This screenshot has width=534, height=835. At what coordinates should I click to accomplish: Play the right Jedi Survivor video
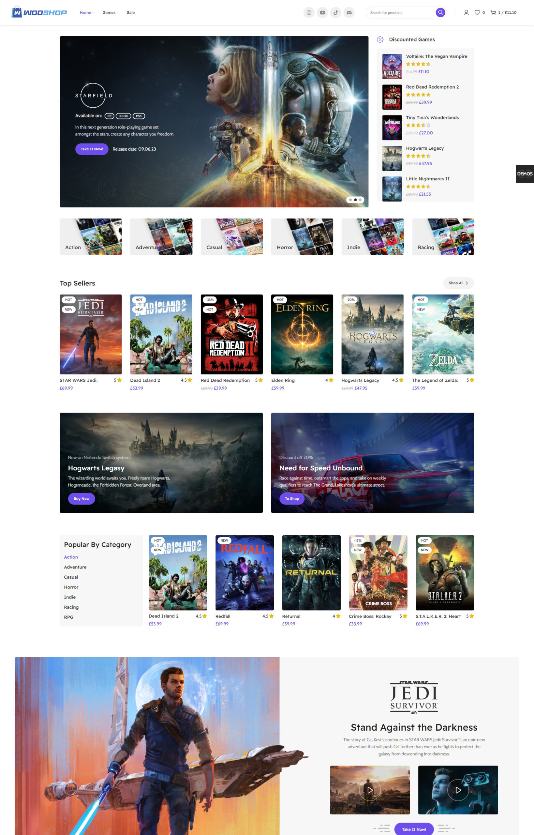pos(458,790)
